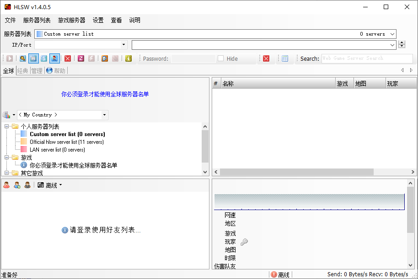Click the table grid icon before Search
This screenshot has height=279, width=418.
[285, 58]
